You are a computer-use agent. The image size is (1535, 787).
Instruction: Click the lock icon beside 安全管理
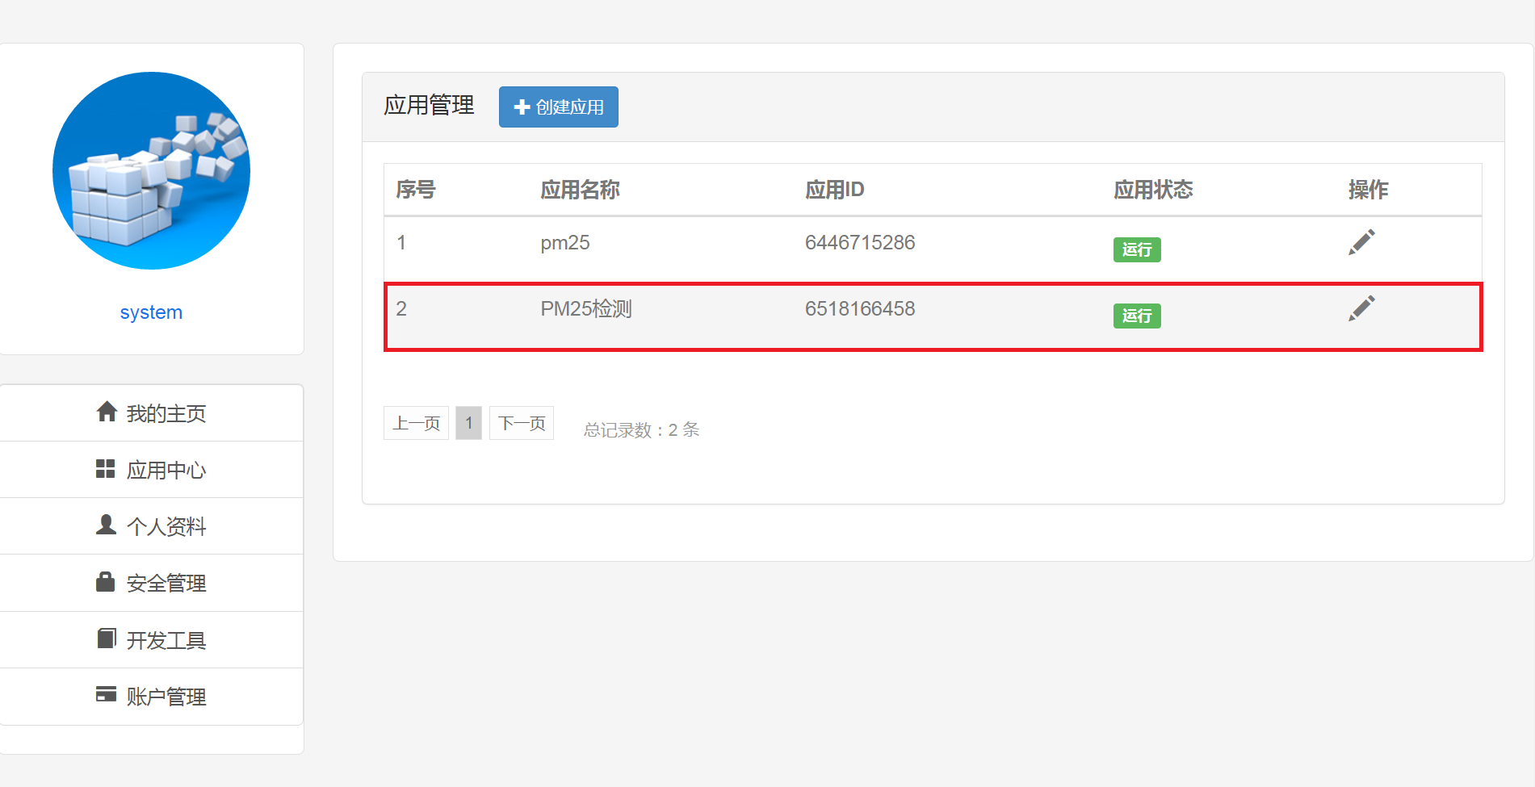point(106,582)
